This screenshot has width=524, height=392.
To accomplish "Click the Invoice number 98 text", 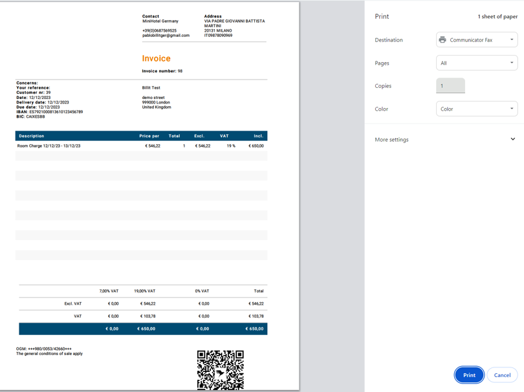I will pyautogui.click(x=162, y=71).
